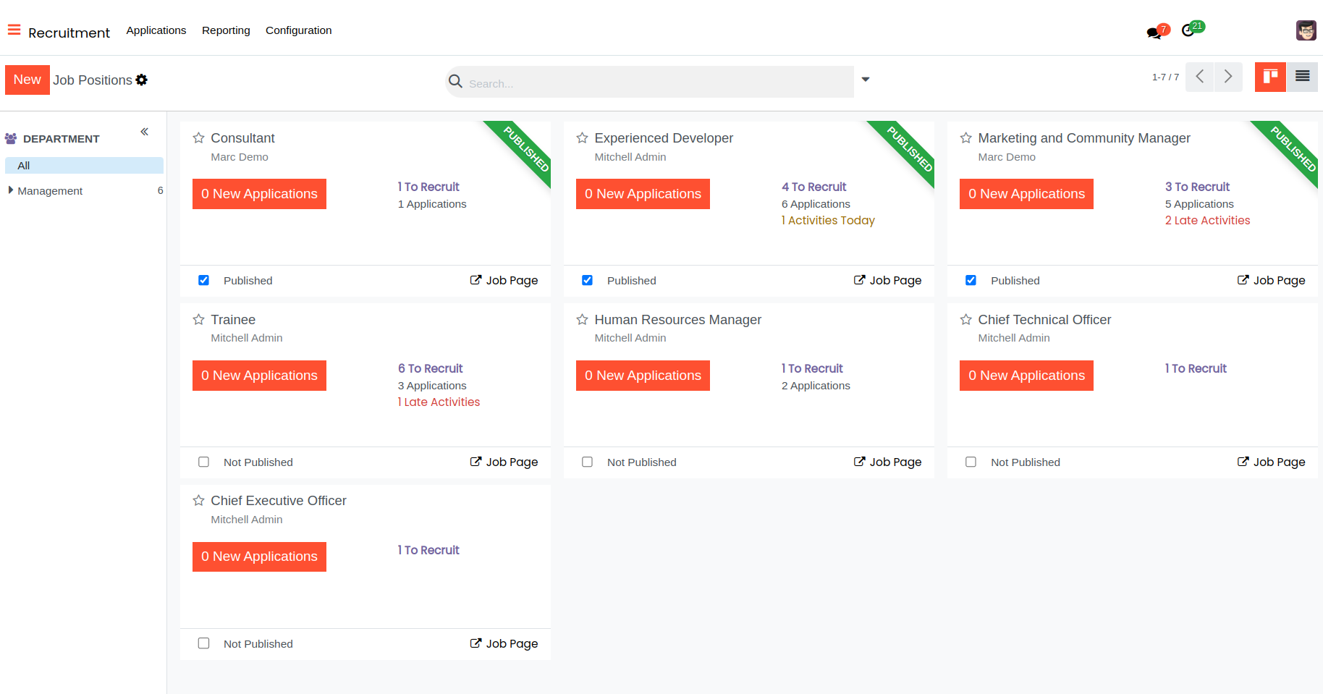Click the New job position button
This screenshot has height=694, width=1323.
point(28,80)
